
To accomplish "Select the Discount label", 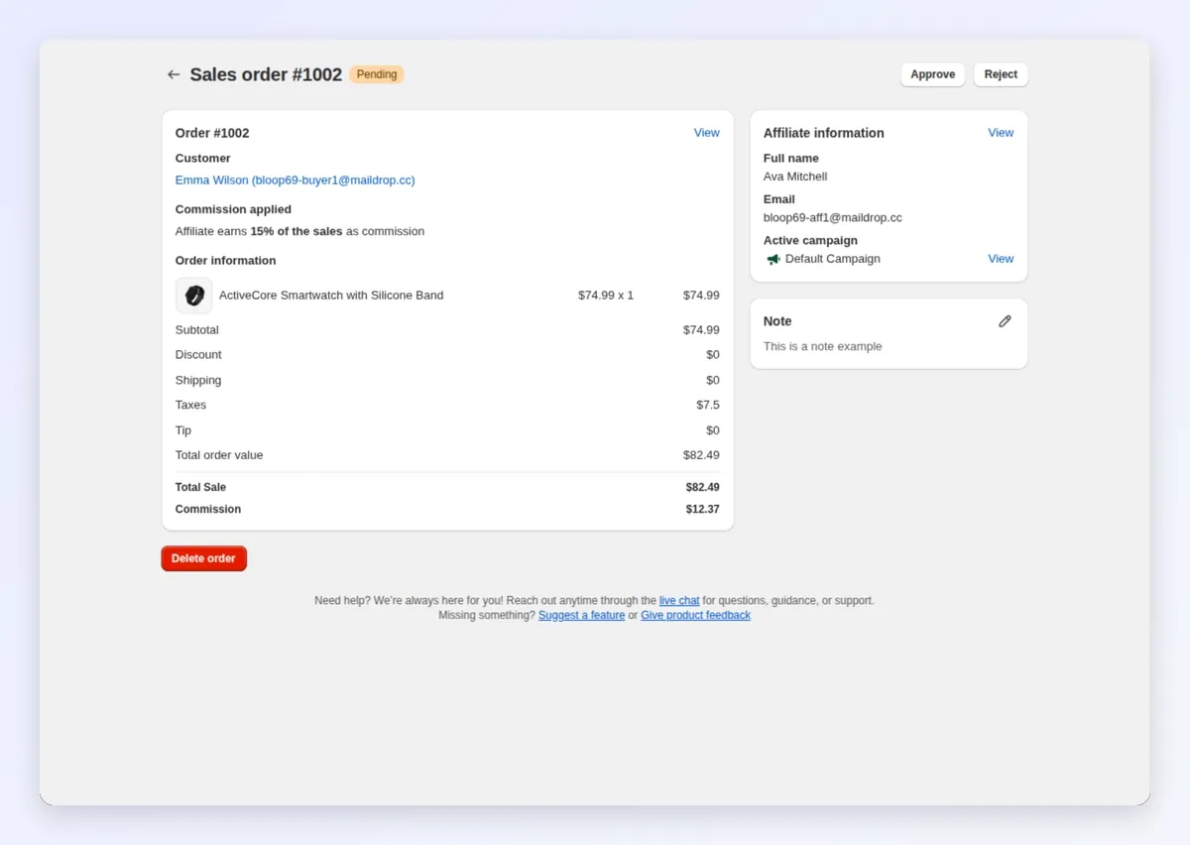I will coord(198,355).
